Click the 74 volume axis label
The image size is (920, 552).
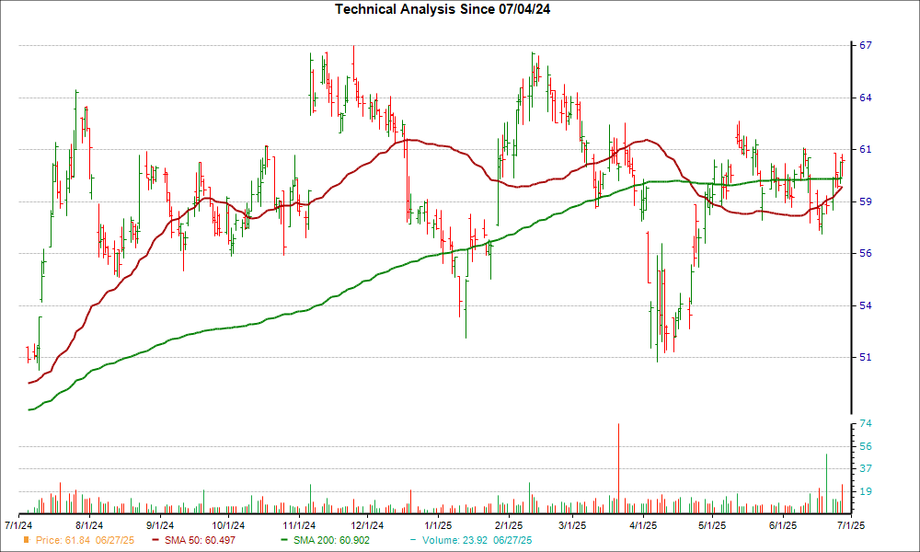[866, 423]
